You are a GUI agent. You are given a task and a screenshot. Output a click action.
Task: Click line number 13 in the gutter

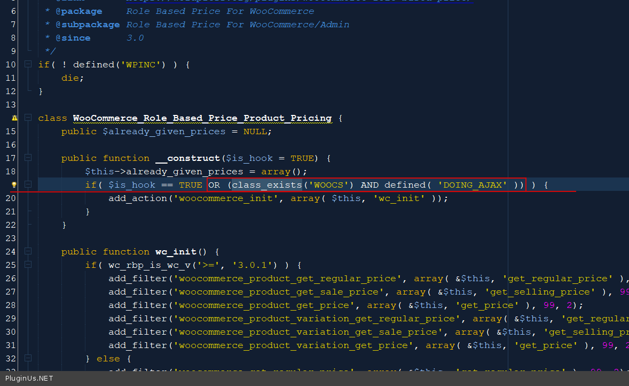(11, 105)
